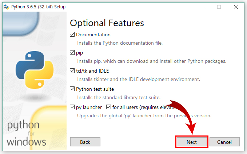The width and height of the screenshot is (247, 154).
Task: Click the Python installer icon in title bar
Action: point(6,7)
